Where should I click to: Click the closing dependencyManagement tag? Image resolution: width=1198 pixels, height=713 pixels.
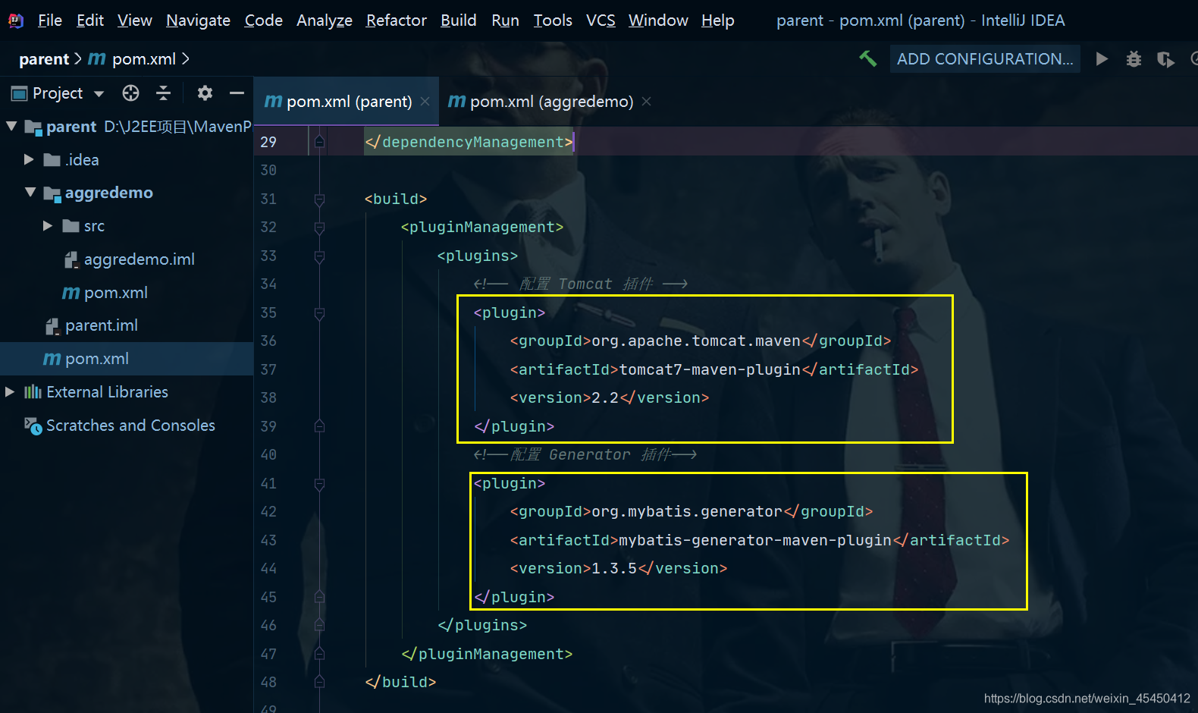[469, 142]
